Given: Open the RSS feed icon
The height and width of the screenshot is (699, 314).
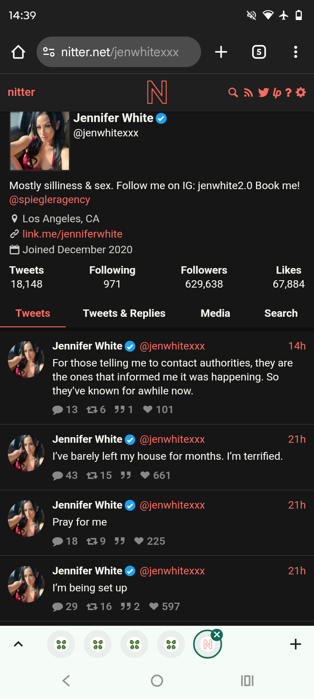Looking at the screenshot, I should click(x=248, y=92).
